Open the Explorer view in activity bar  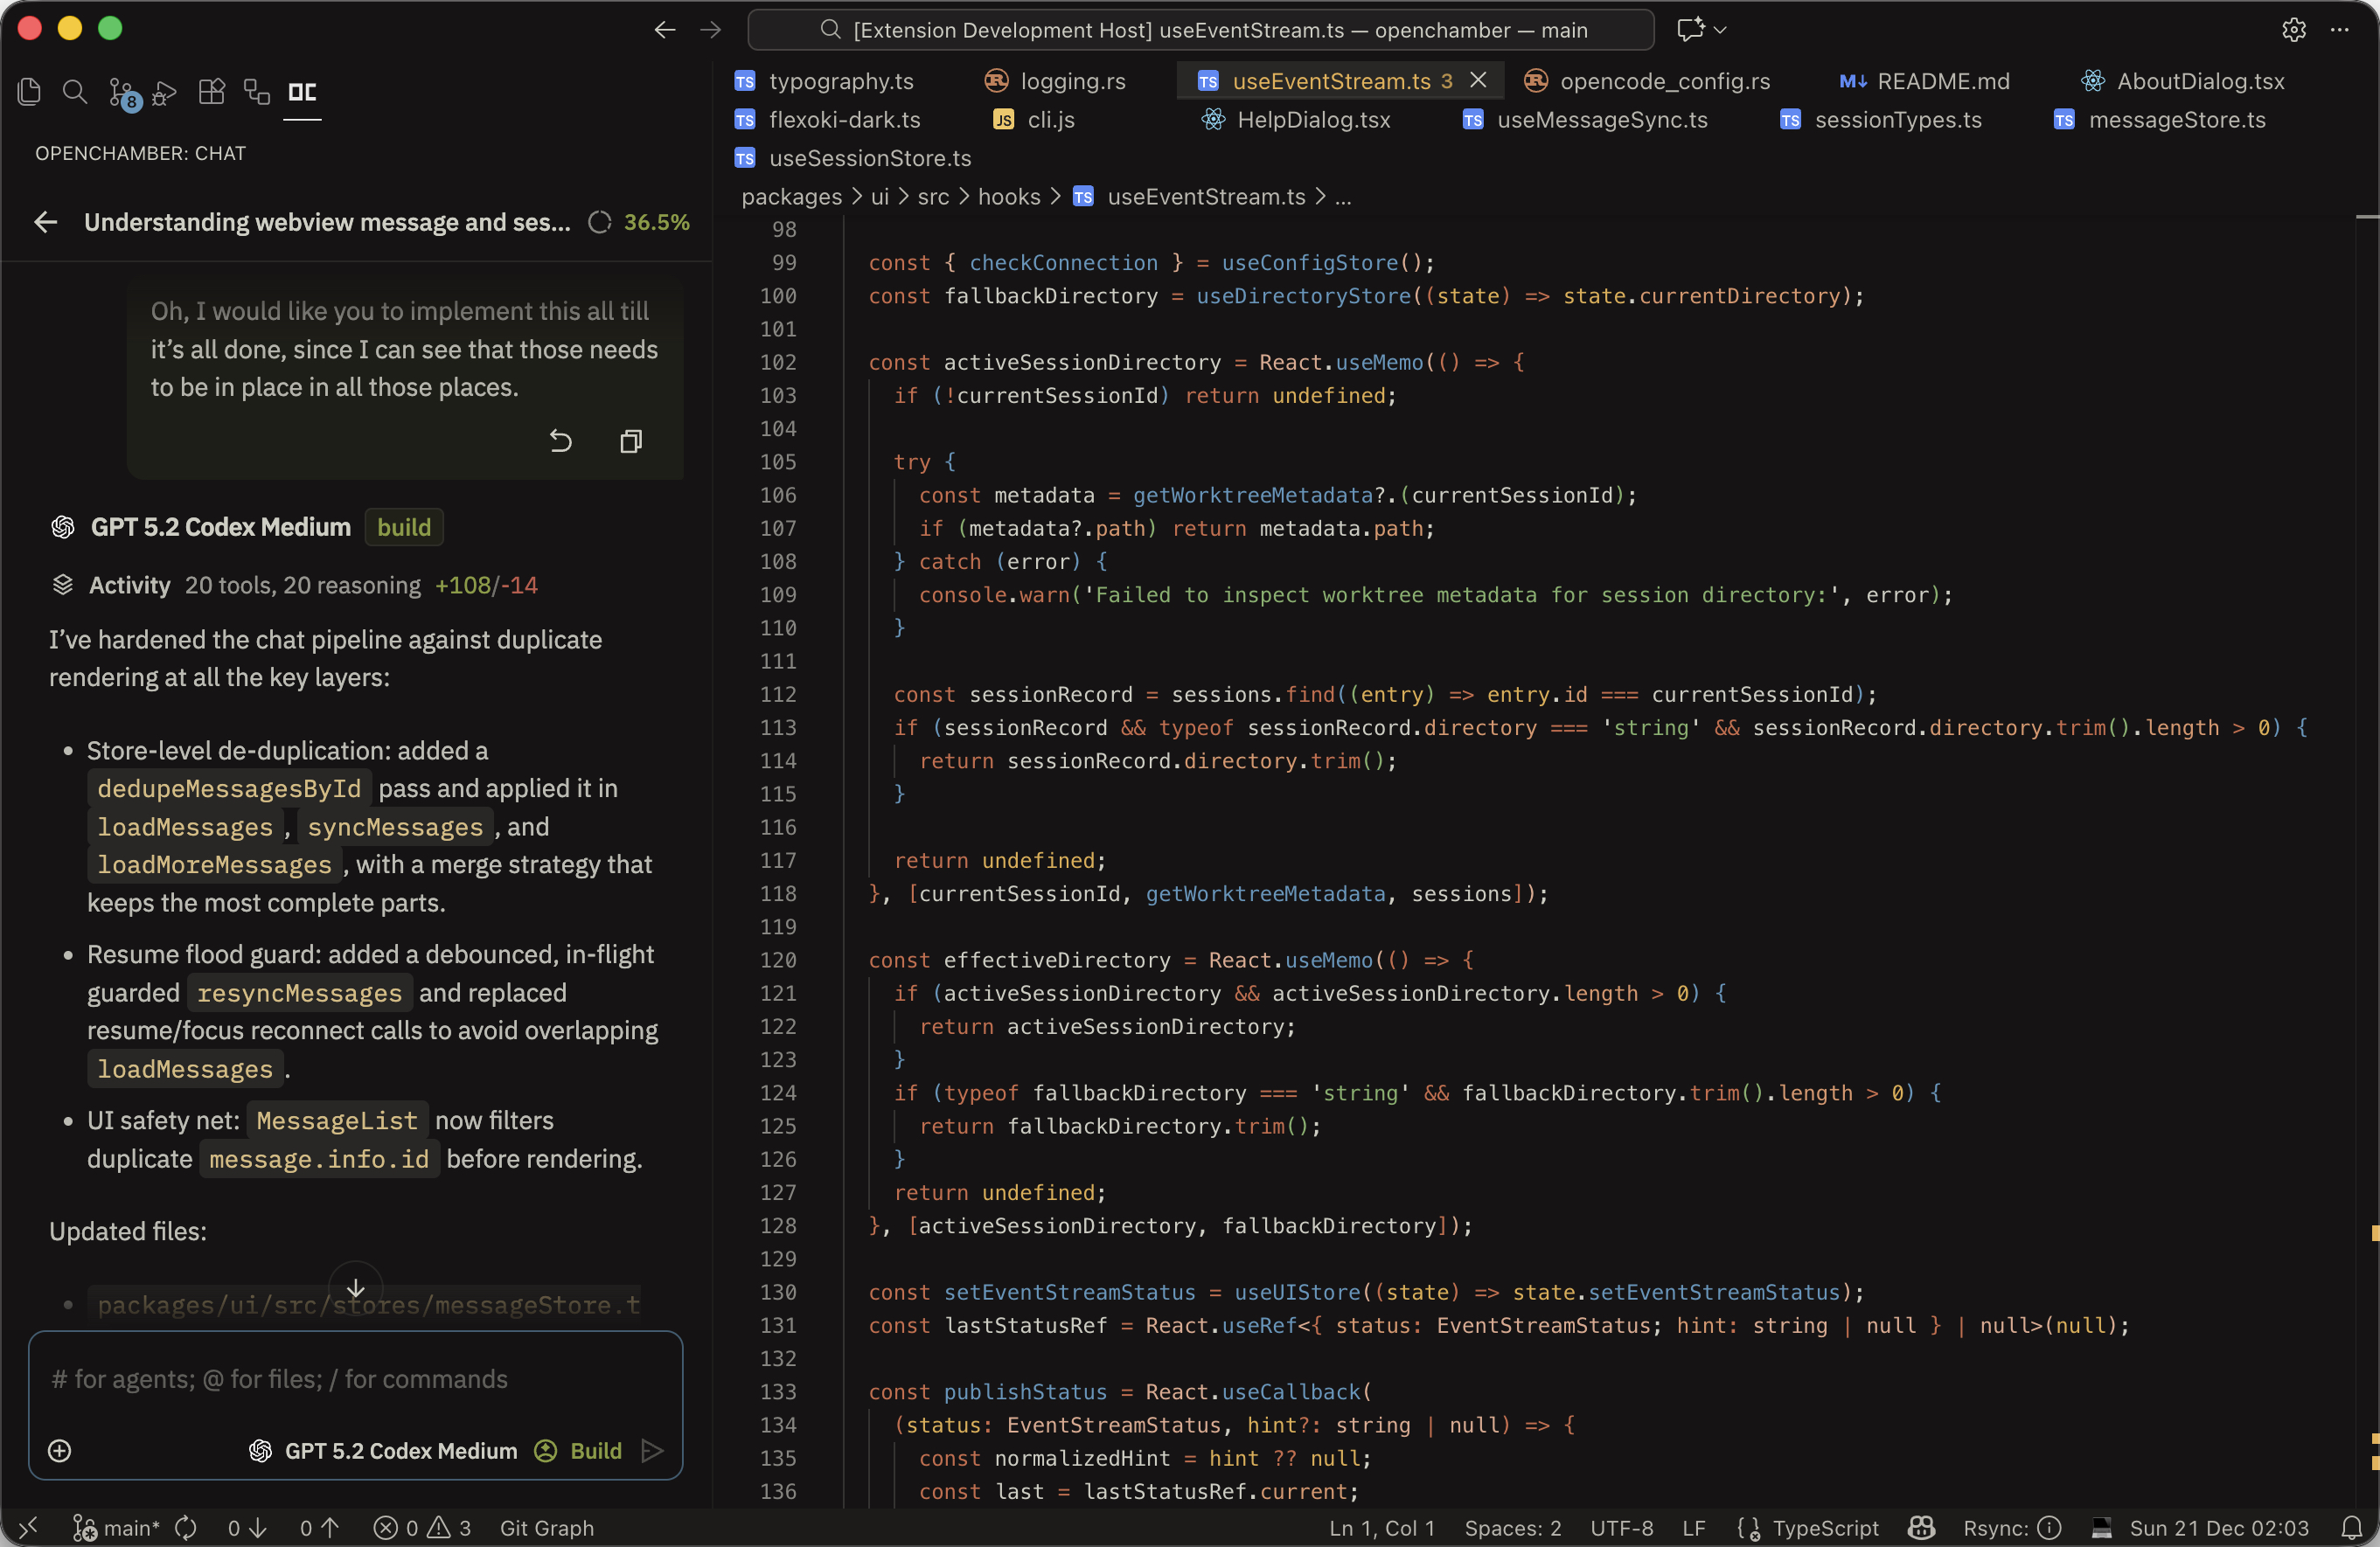29,93
